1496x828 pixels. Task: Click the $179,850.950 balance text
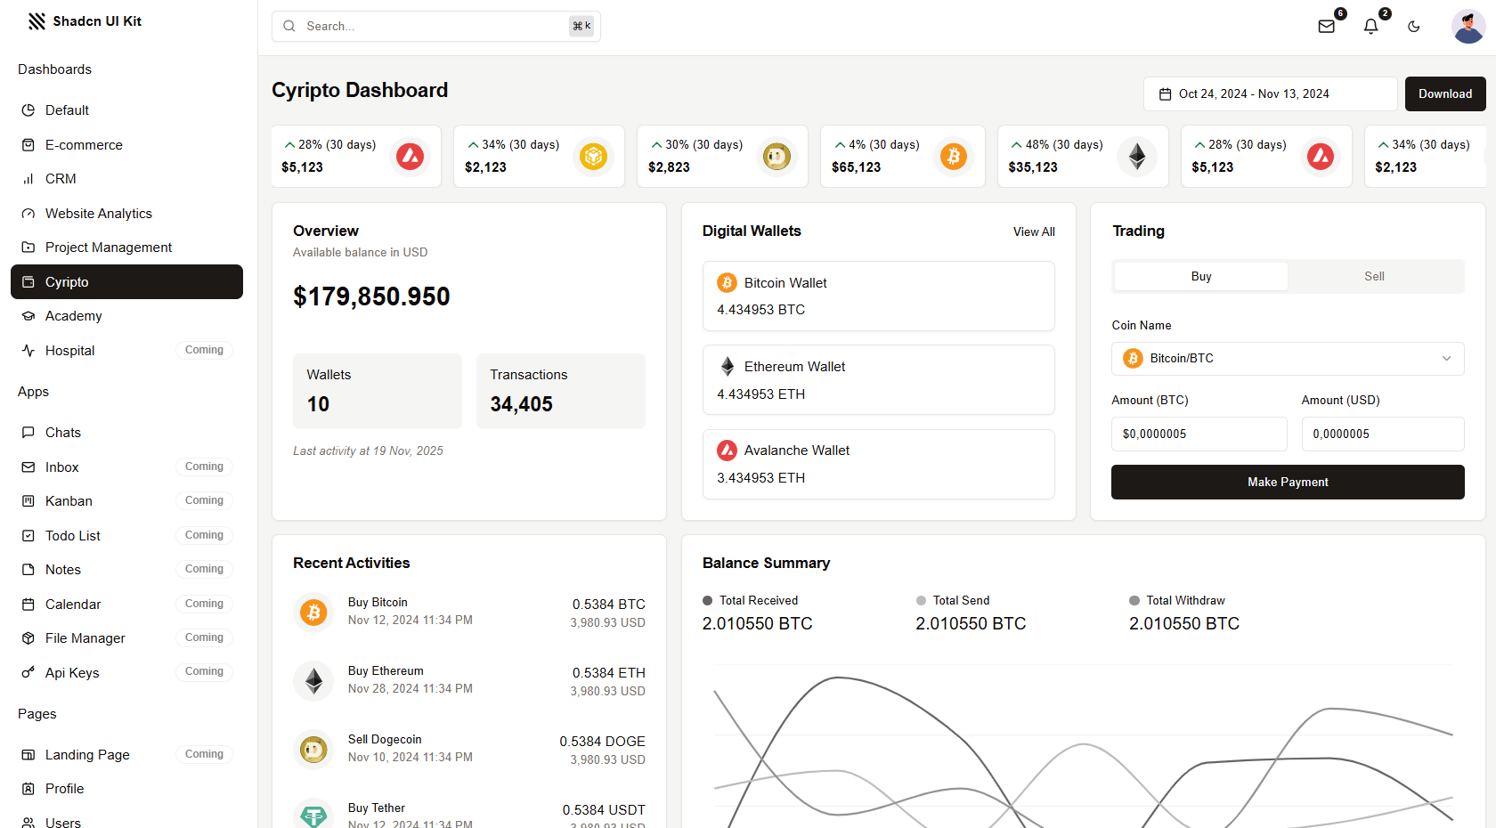(x=371, y=297)
